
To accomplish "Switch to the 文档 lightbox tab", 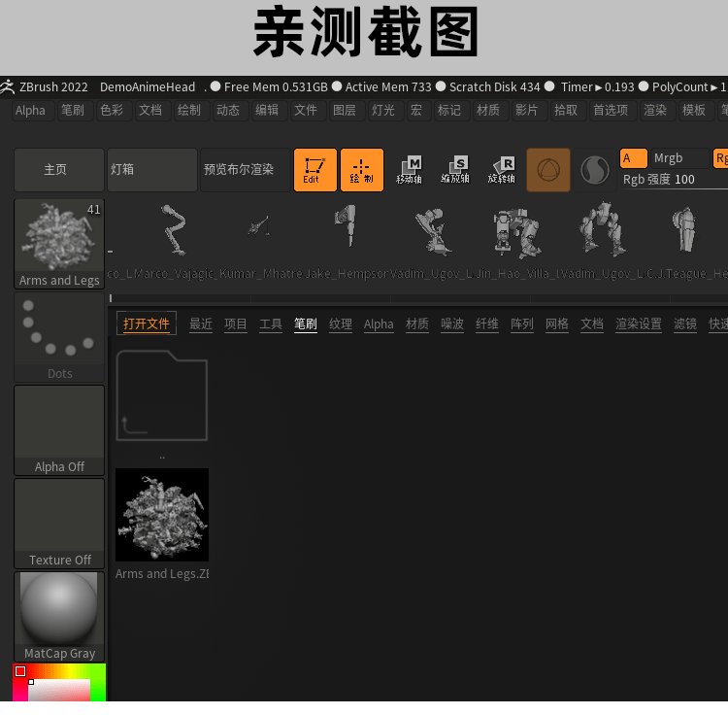I will (x=592, y=323).
